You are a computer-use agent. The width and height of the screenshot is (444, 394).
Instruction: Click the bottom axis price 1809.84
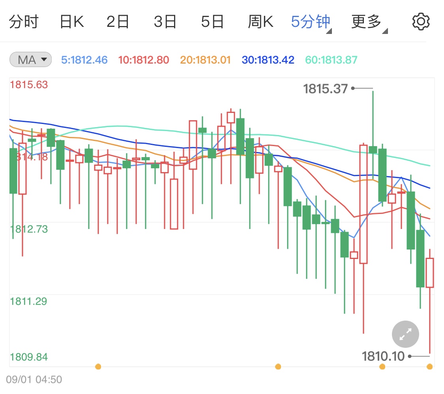tap(29, 357)
